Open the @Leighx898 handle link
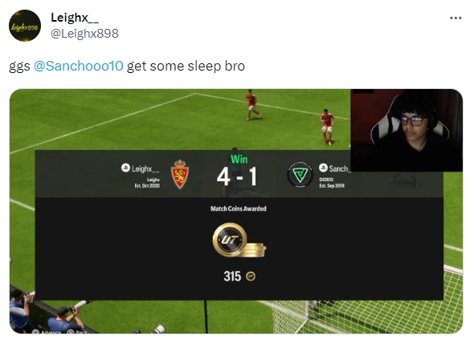The width and height of the screenshot is (474, 344). pyautogui.click(x=84, y=34)
